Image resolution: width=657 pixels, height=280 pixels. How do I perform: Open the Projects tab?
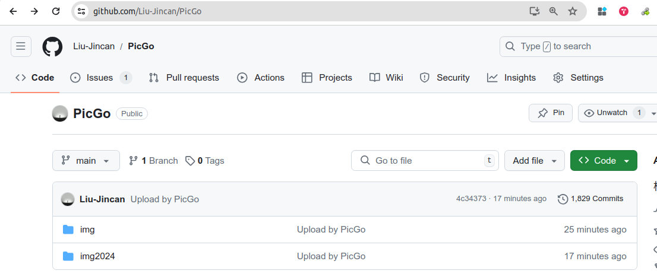(327, 78)
